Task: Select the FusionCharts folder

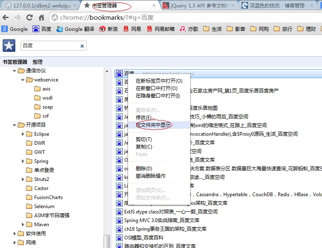Action: click(x=44, y=197)
